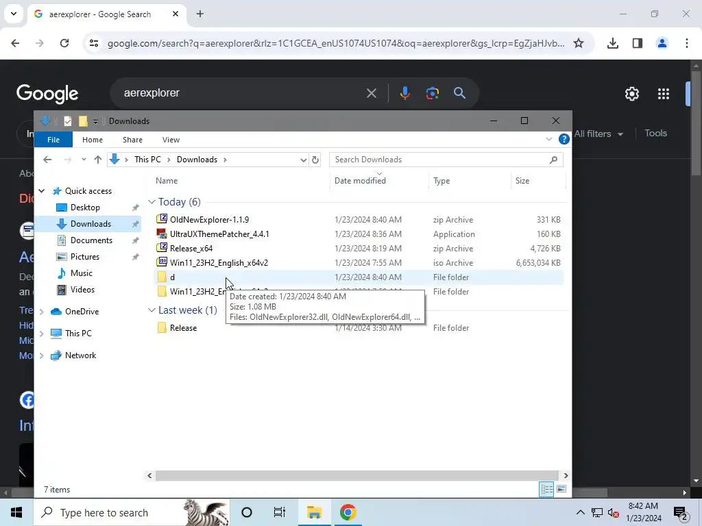Image resolution: width=702 pixels, height=526 pixels.
Task: Click Chrome voice search microphone icon
Action: point(404,93)
